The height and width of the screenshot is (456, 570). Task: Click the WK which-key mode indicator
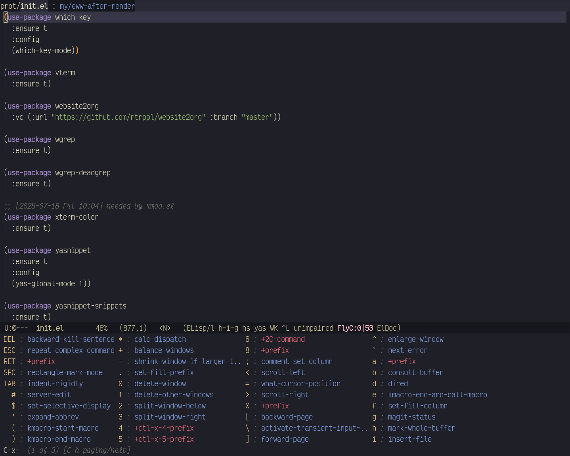274,328
